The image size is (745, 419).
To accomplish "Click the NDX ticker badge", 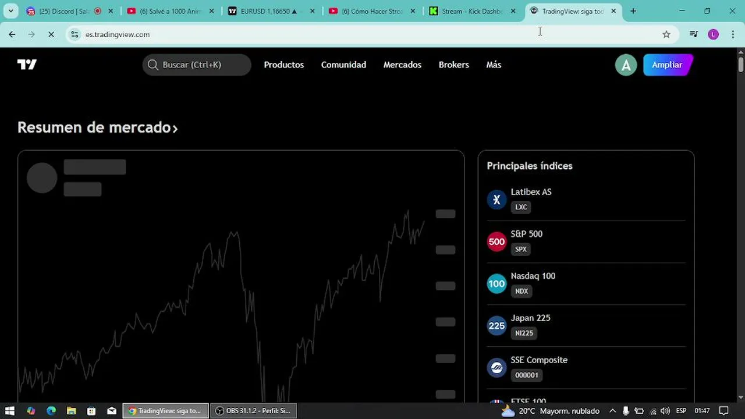I will tap(521, 291).
